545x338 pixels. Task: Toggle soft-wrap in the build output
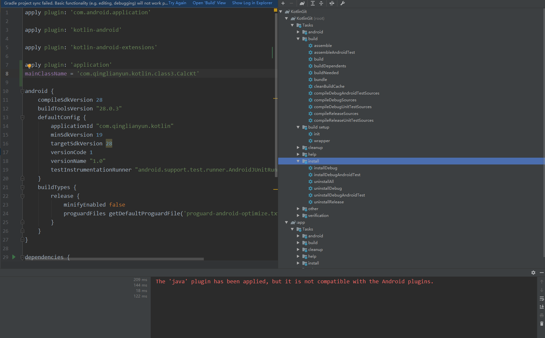(x=541, y=299)
